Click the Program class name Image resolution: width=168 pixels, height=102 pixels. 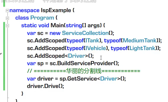pyautogui.click(x=42, y=18)
